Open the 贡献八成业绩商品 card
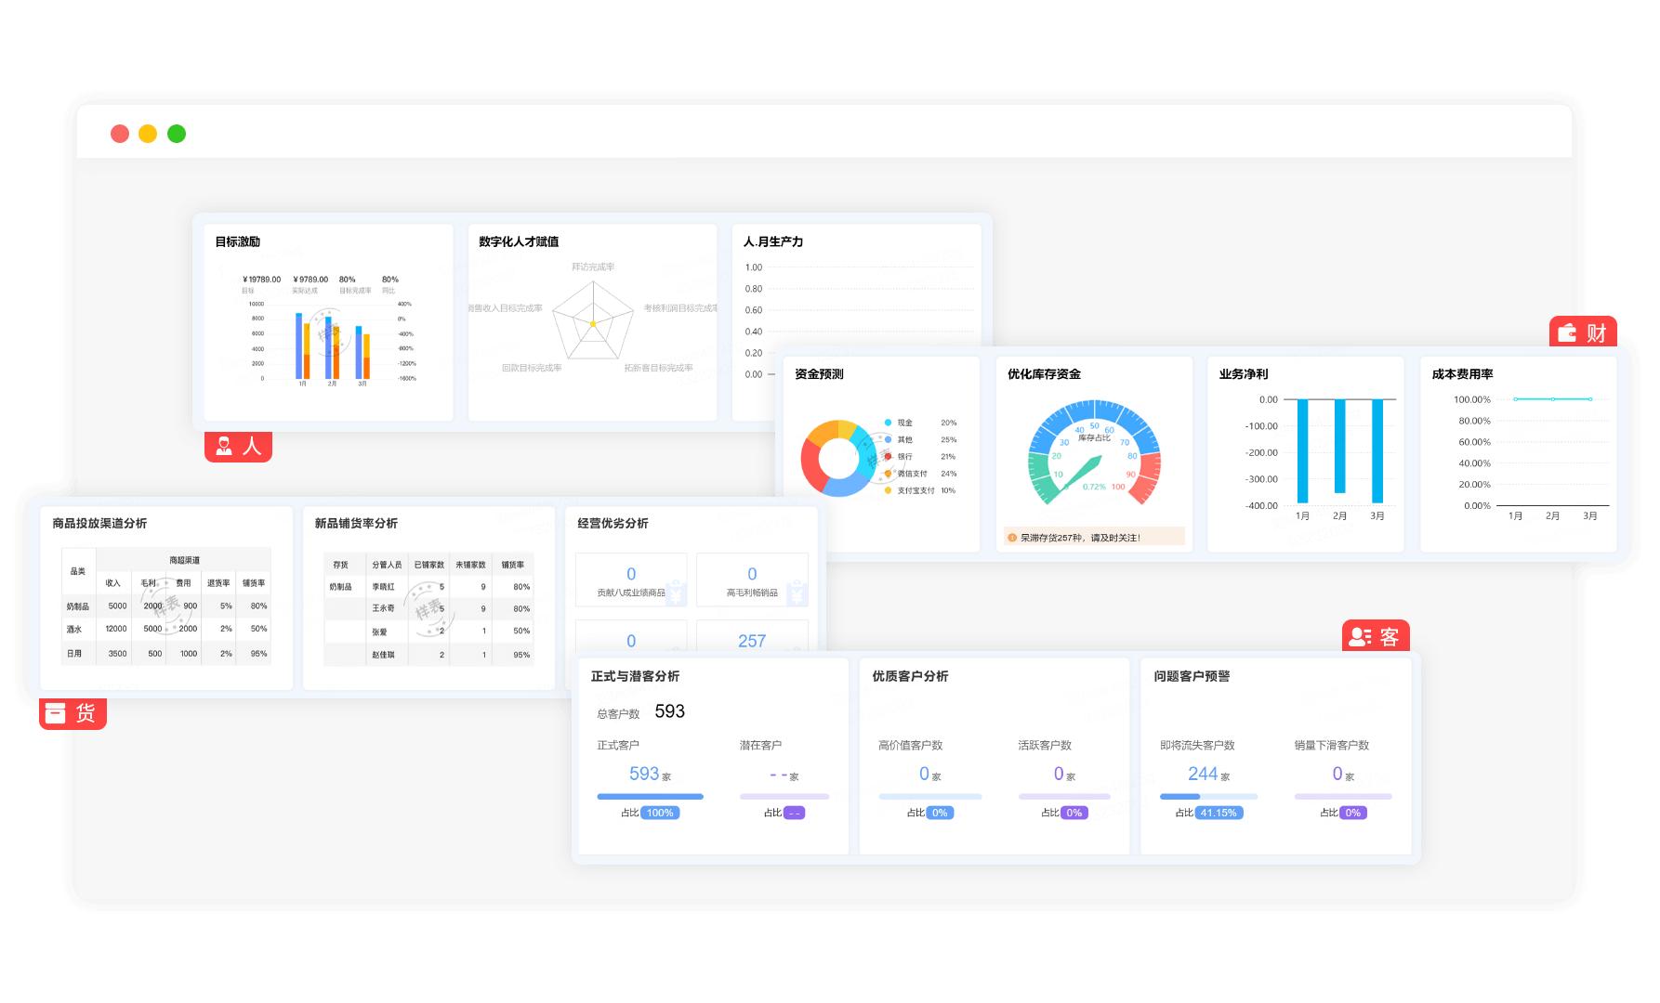The height and width of the screenshot is (1003, 1660). tap(631, 580)
